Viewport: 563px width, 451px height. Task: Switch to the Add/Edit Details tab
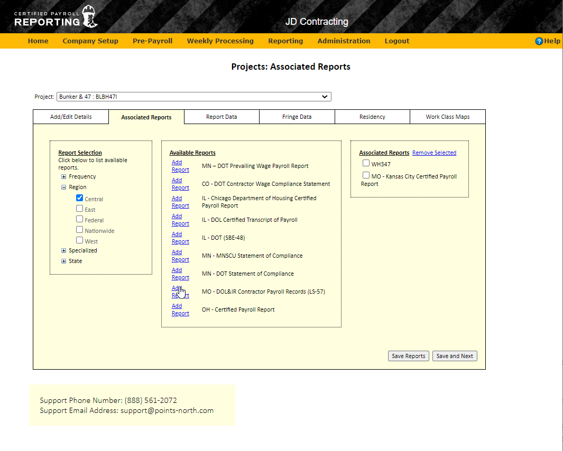tap(71, 117)
